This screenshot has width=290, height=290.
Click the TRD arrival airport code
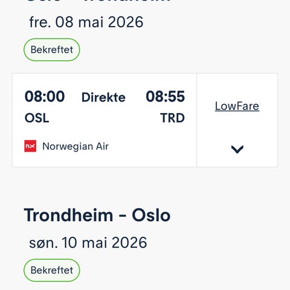click(x=172, y=118)
